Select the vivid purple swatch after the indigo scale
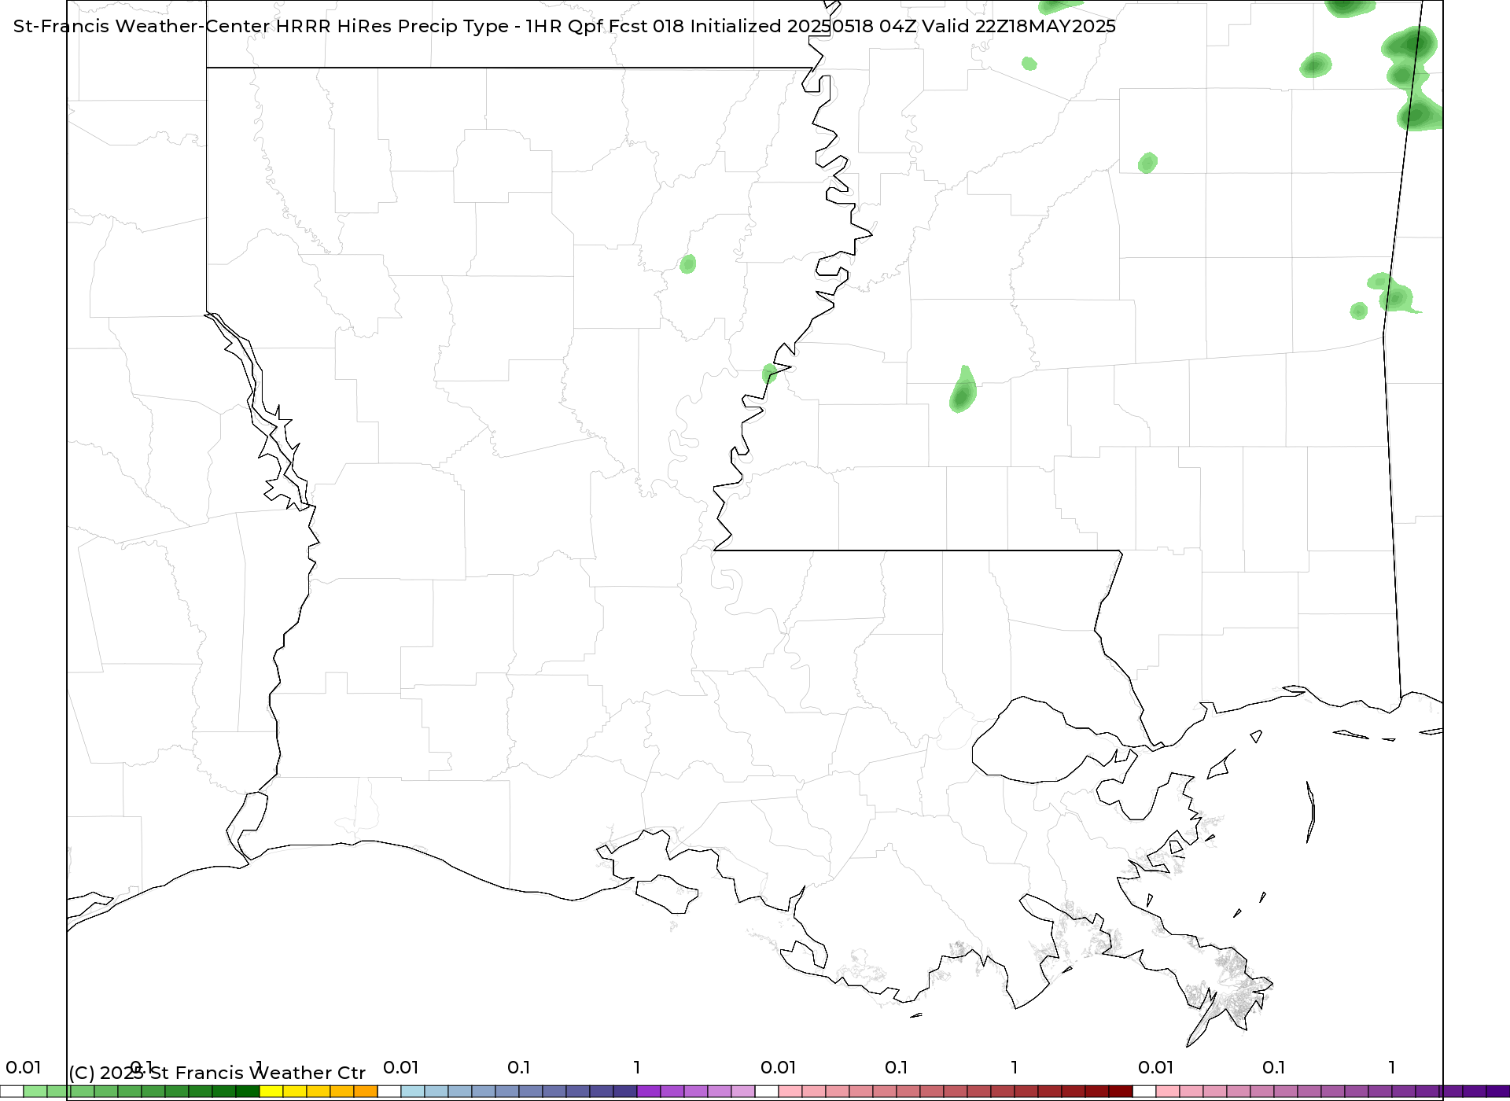Viewport: 1510px width, 1101px height. (649, 1092)
